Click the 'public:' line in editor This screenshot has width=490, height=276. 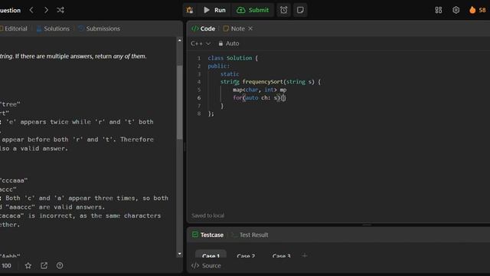[219, 66]
